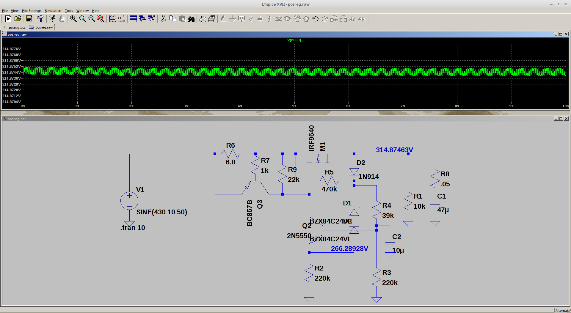Click the Place Inductor icon

click(x=269, y=19)
